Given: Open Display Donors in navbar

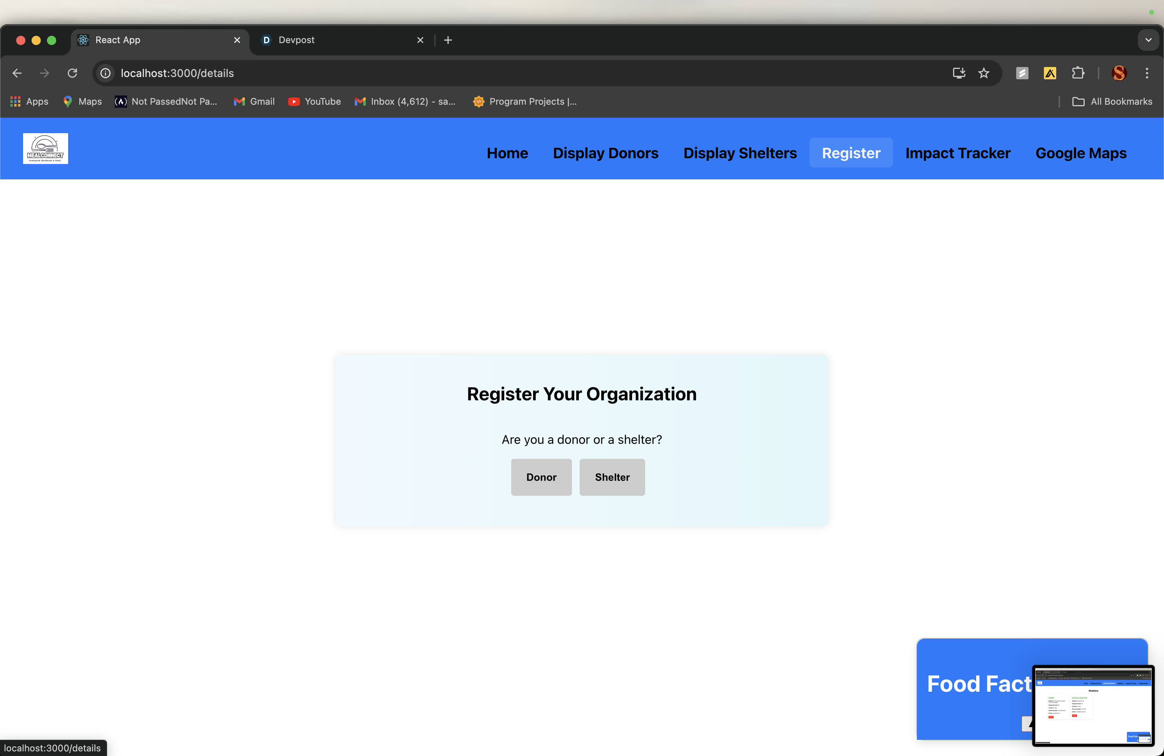Looking at the screenshot, I should coord(605,153).
